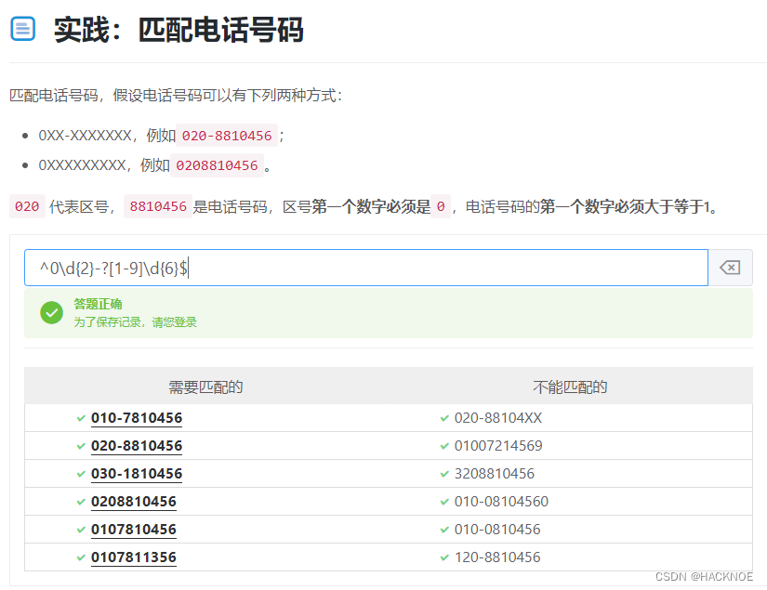Screen dimensions: 767x590
Task: Click the check icon beside '020-88104XX'
Action: click(444, 418)
